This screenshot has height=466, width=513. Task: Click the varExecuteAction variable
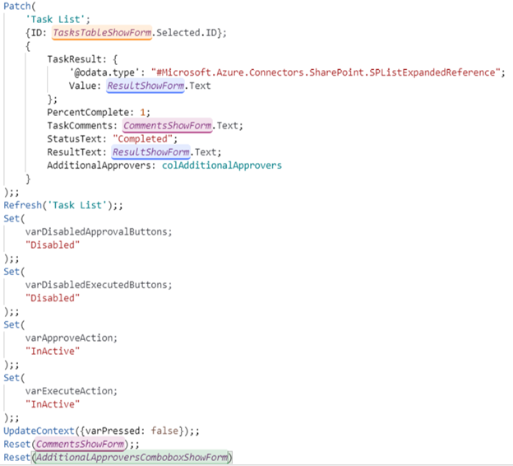pyautogui.click(x=69, y=391)
